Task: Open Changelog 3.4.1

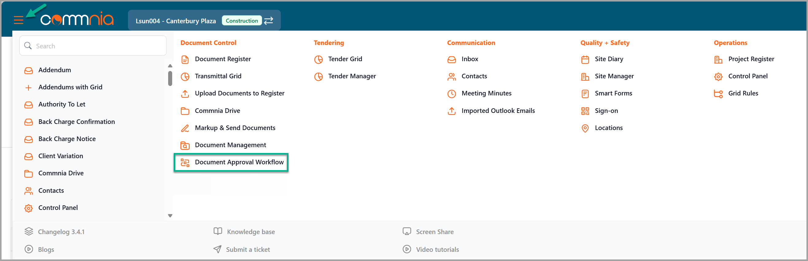Action: pos(61,232)
